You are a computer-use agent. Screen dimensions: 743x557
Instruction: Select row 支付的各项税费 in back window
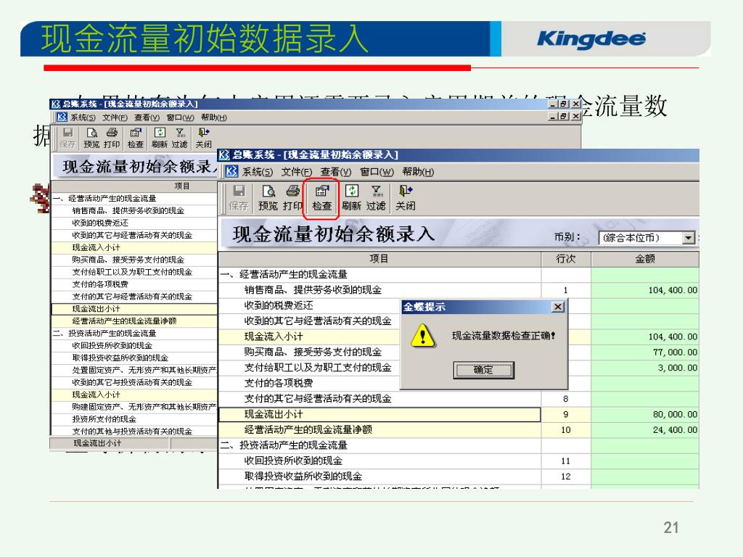tap(134, 284)
